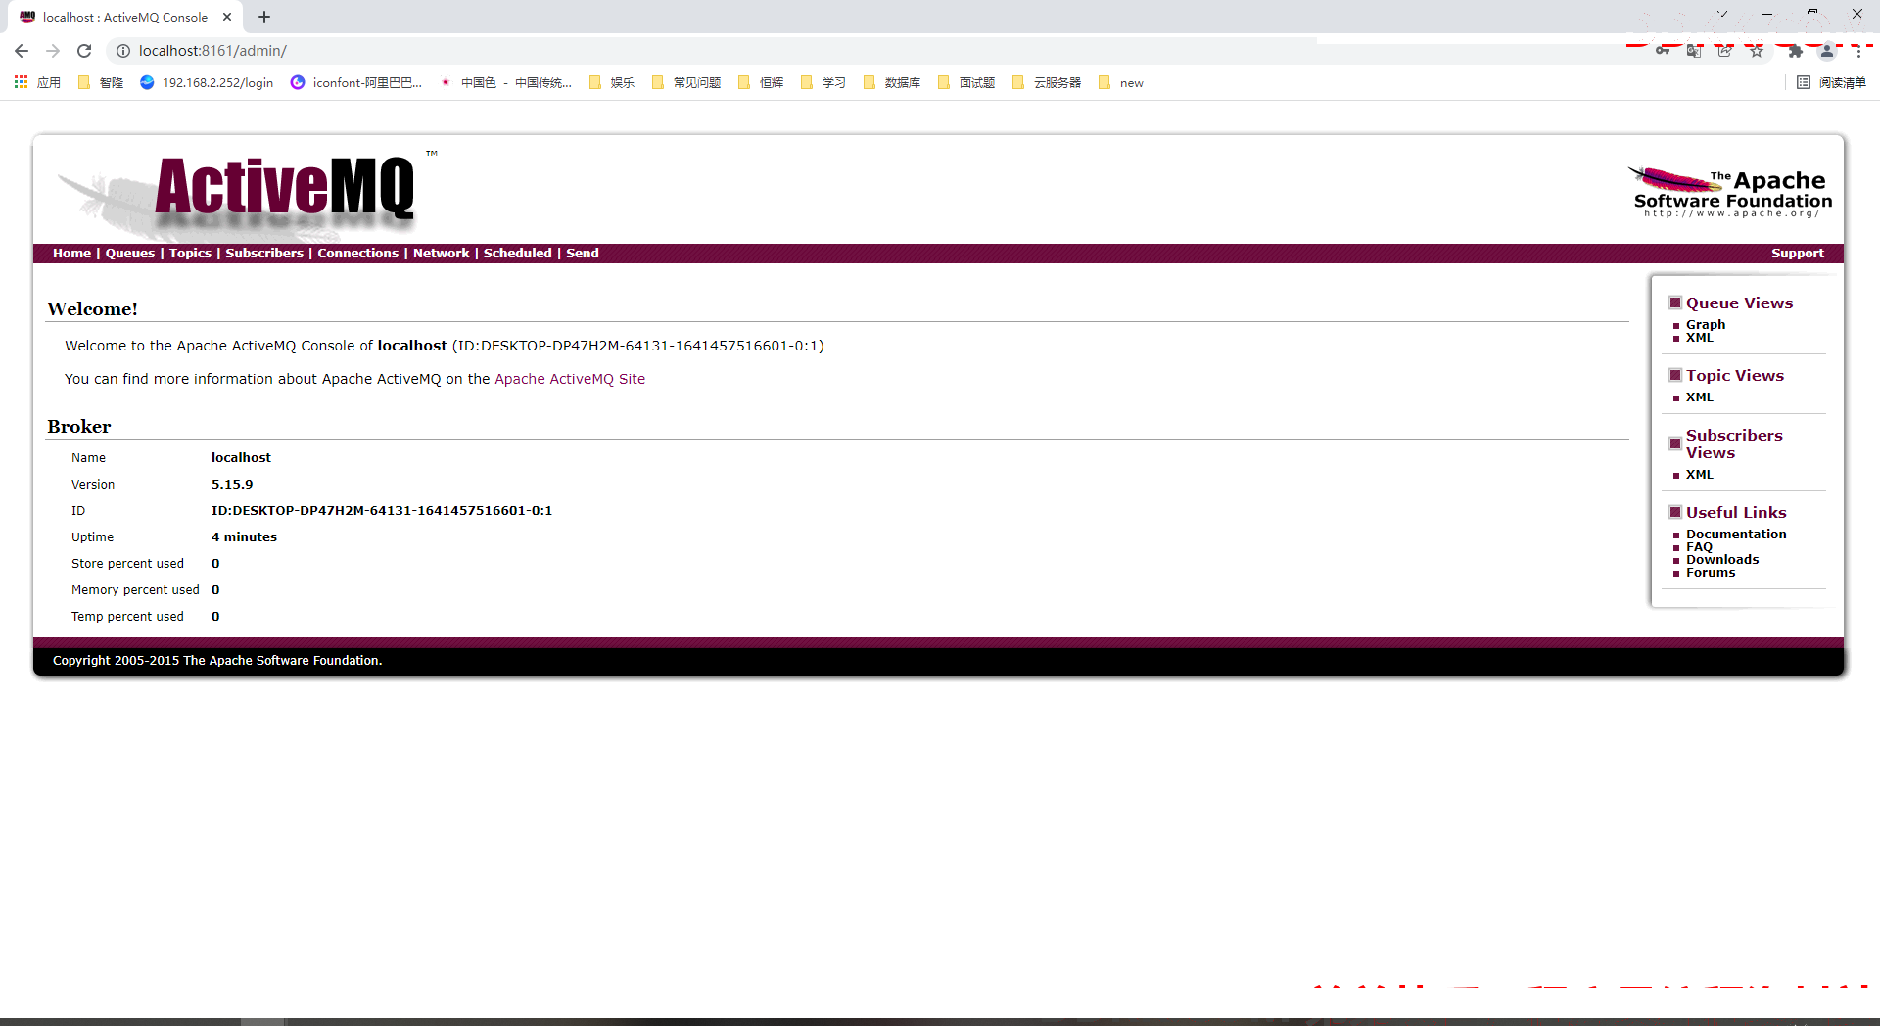Open the 常见问题 bookmark folder
Screen dimensions: 1880x1026
(686, 82)
